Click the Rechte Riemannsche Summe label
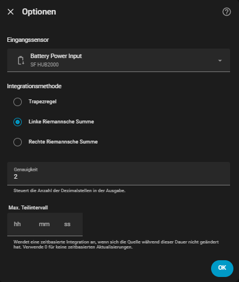Viewport: 239px width, 282px height. [x=63, y=142]
